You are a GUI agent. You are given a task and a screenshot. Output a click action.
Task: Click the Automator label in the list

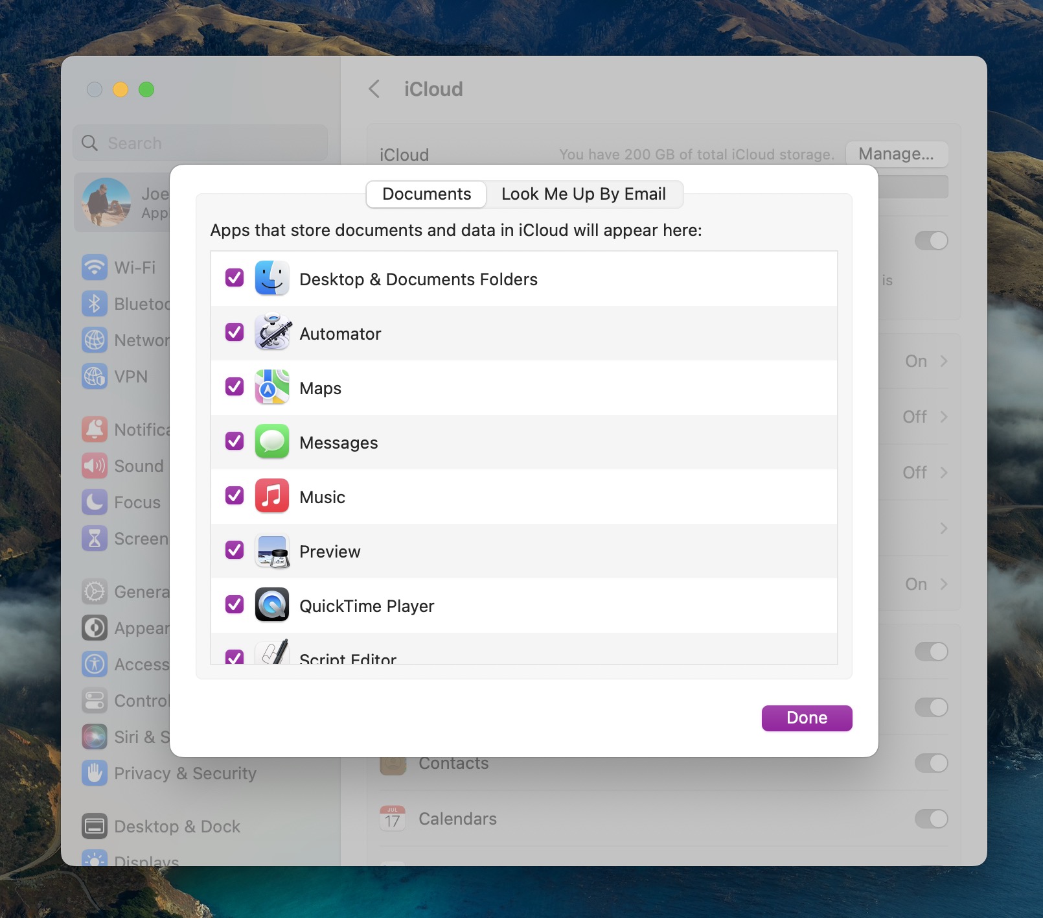(340, 334)
